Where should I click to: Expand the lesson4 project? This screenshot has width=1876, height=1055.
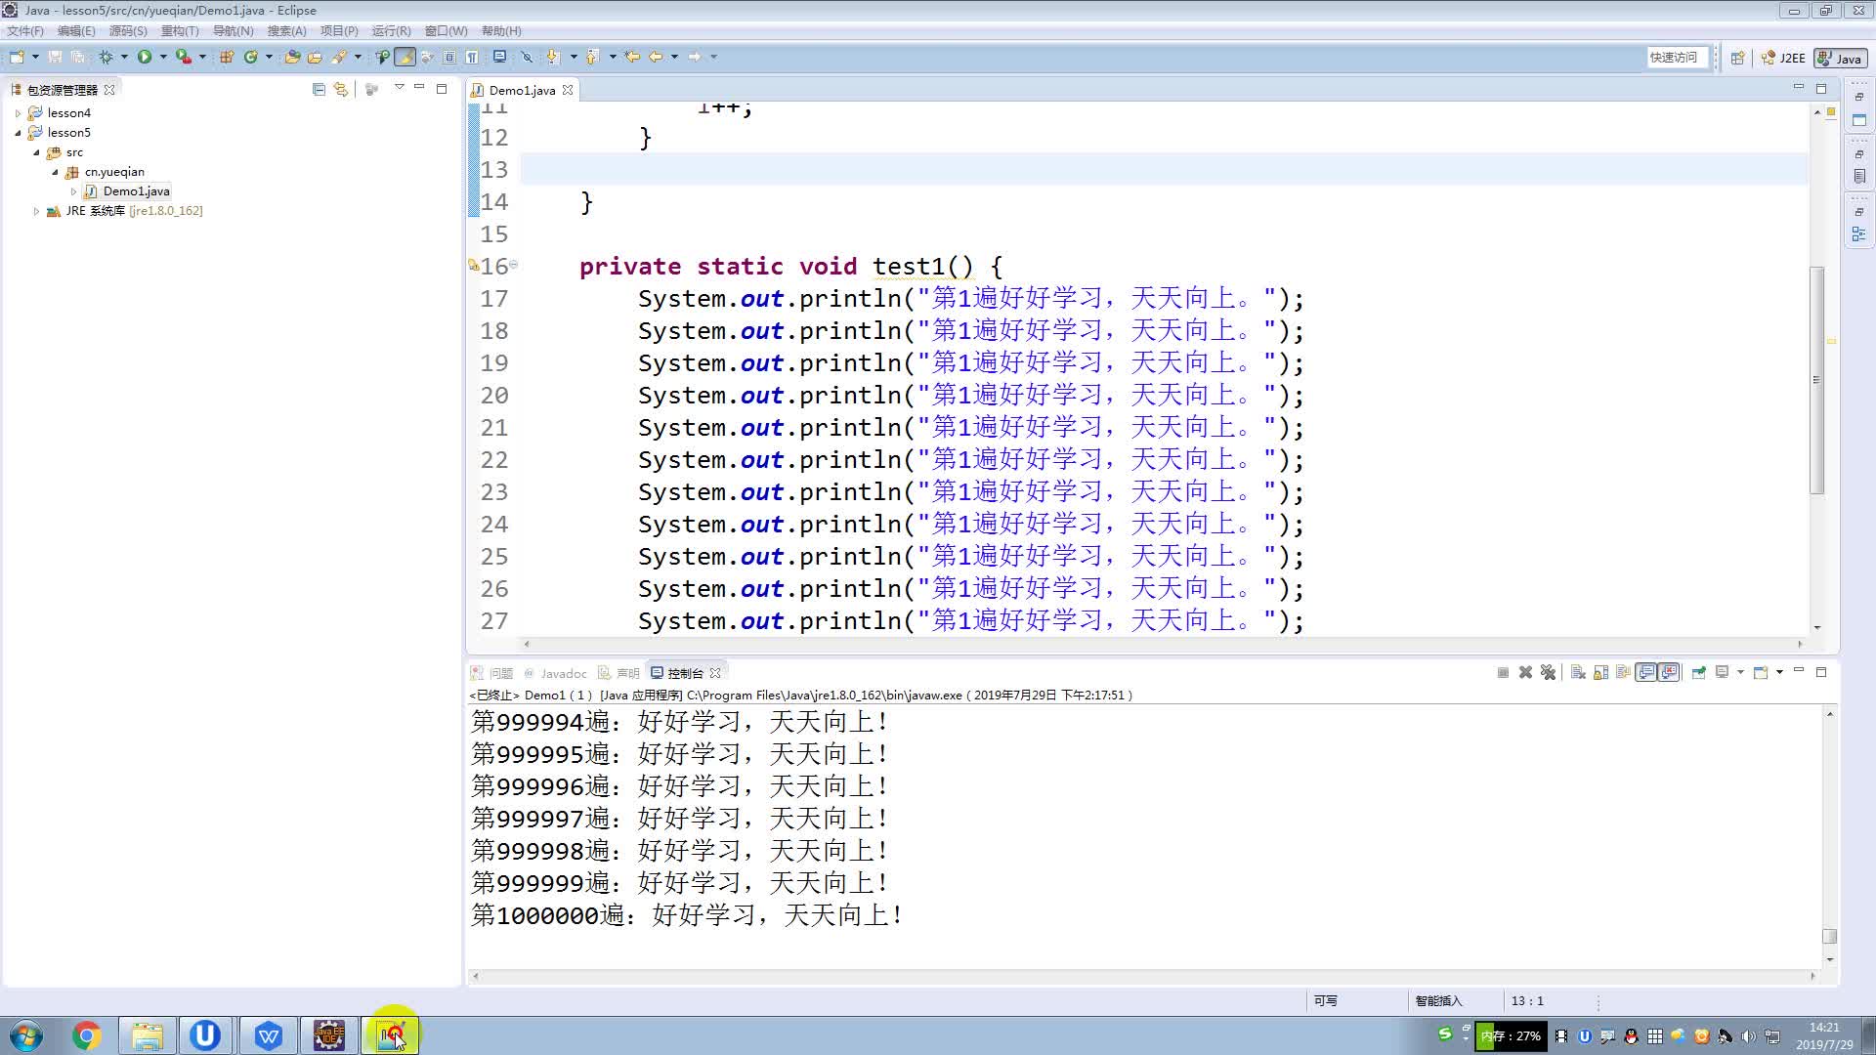(x=18, y=113)
